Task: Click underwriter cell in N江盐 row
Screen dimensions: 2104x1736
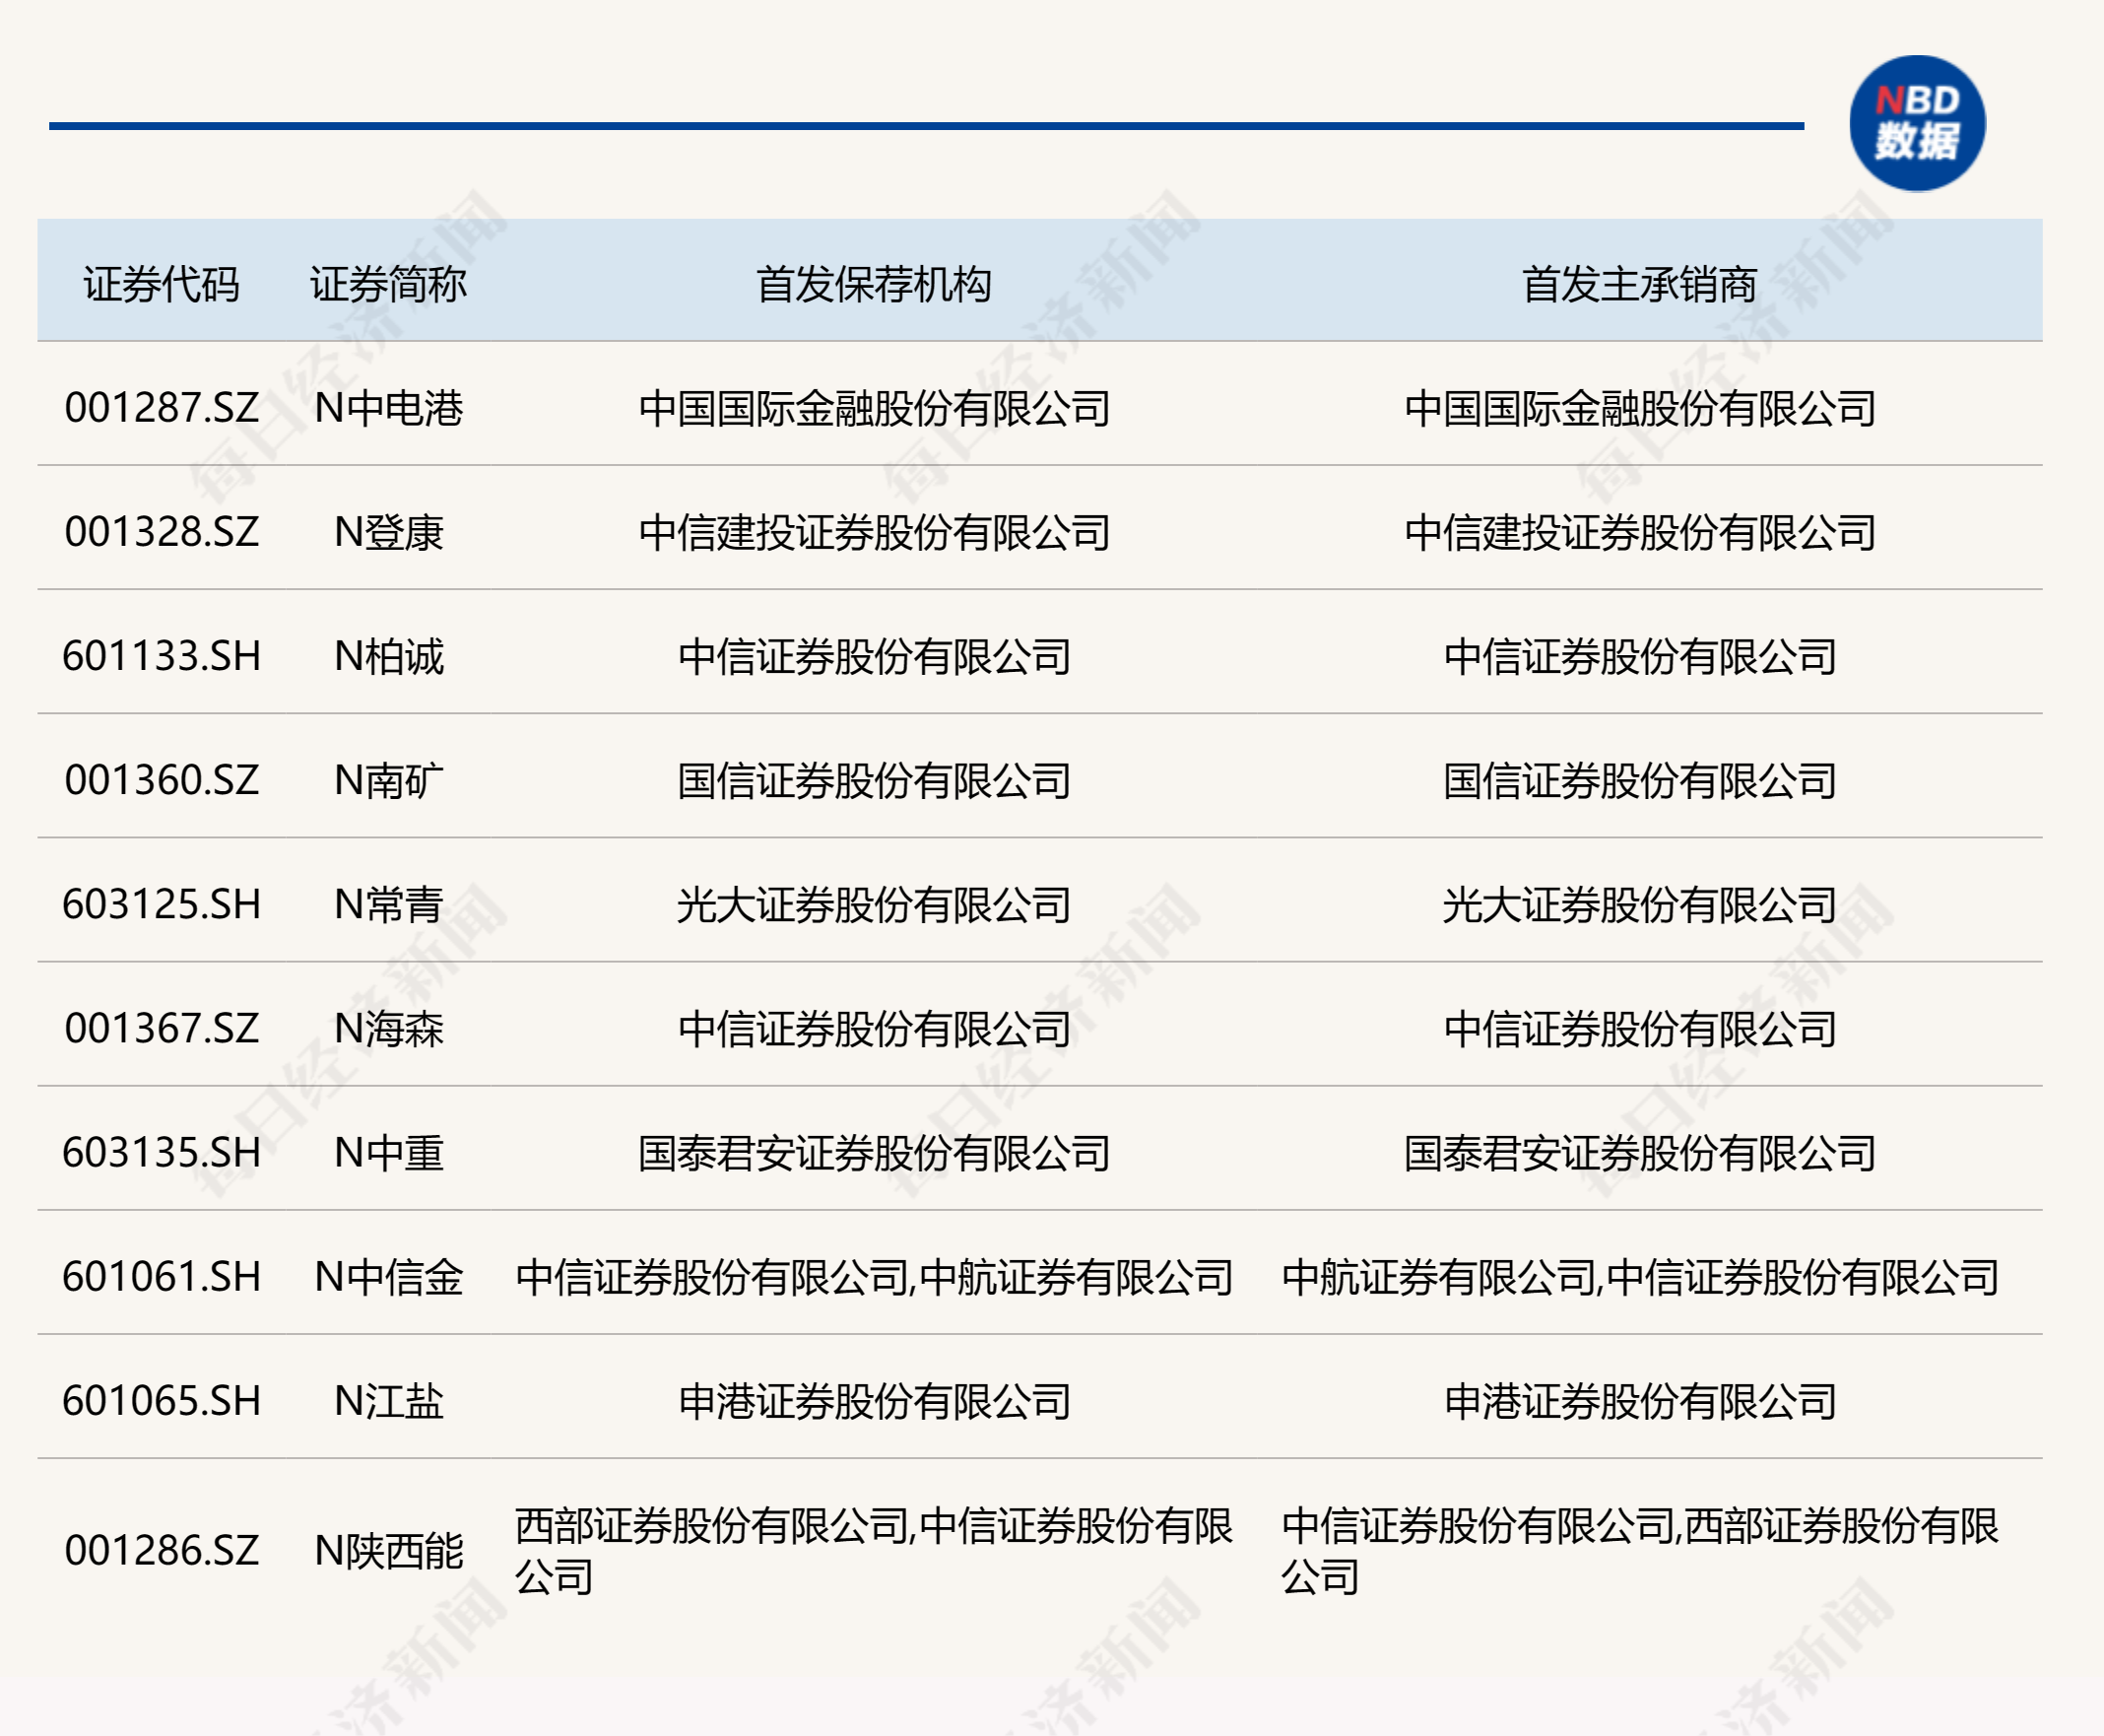Action: pos(1640,1400)
